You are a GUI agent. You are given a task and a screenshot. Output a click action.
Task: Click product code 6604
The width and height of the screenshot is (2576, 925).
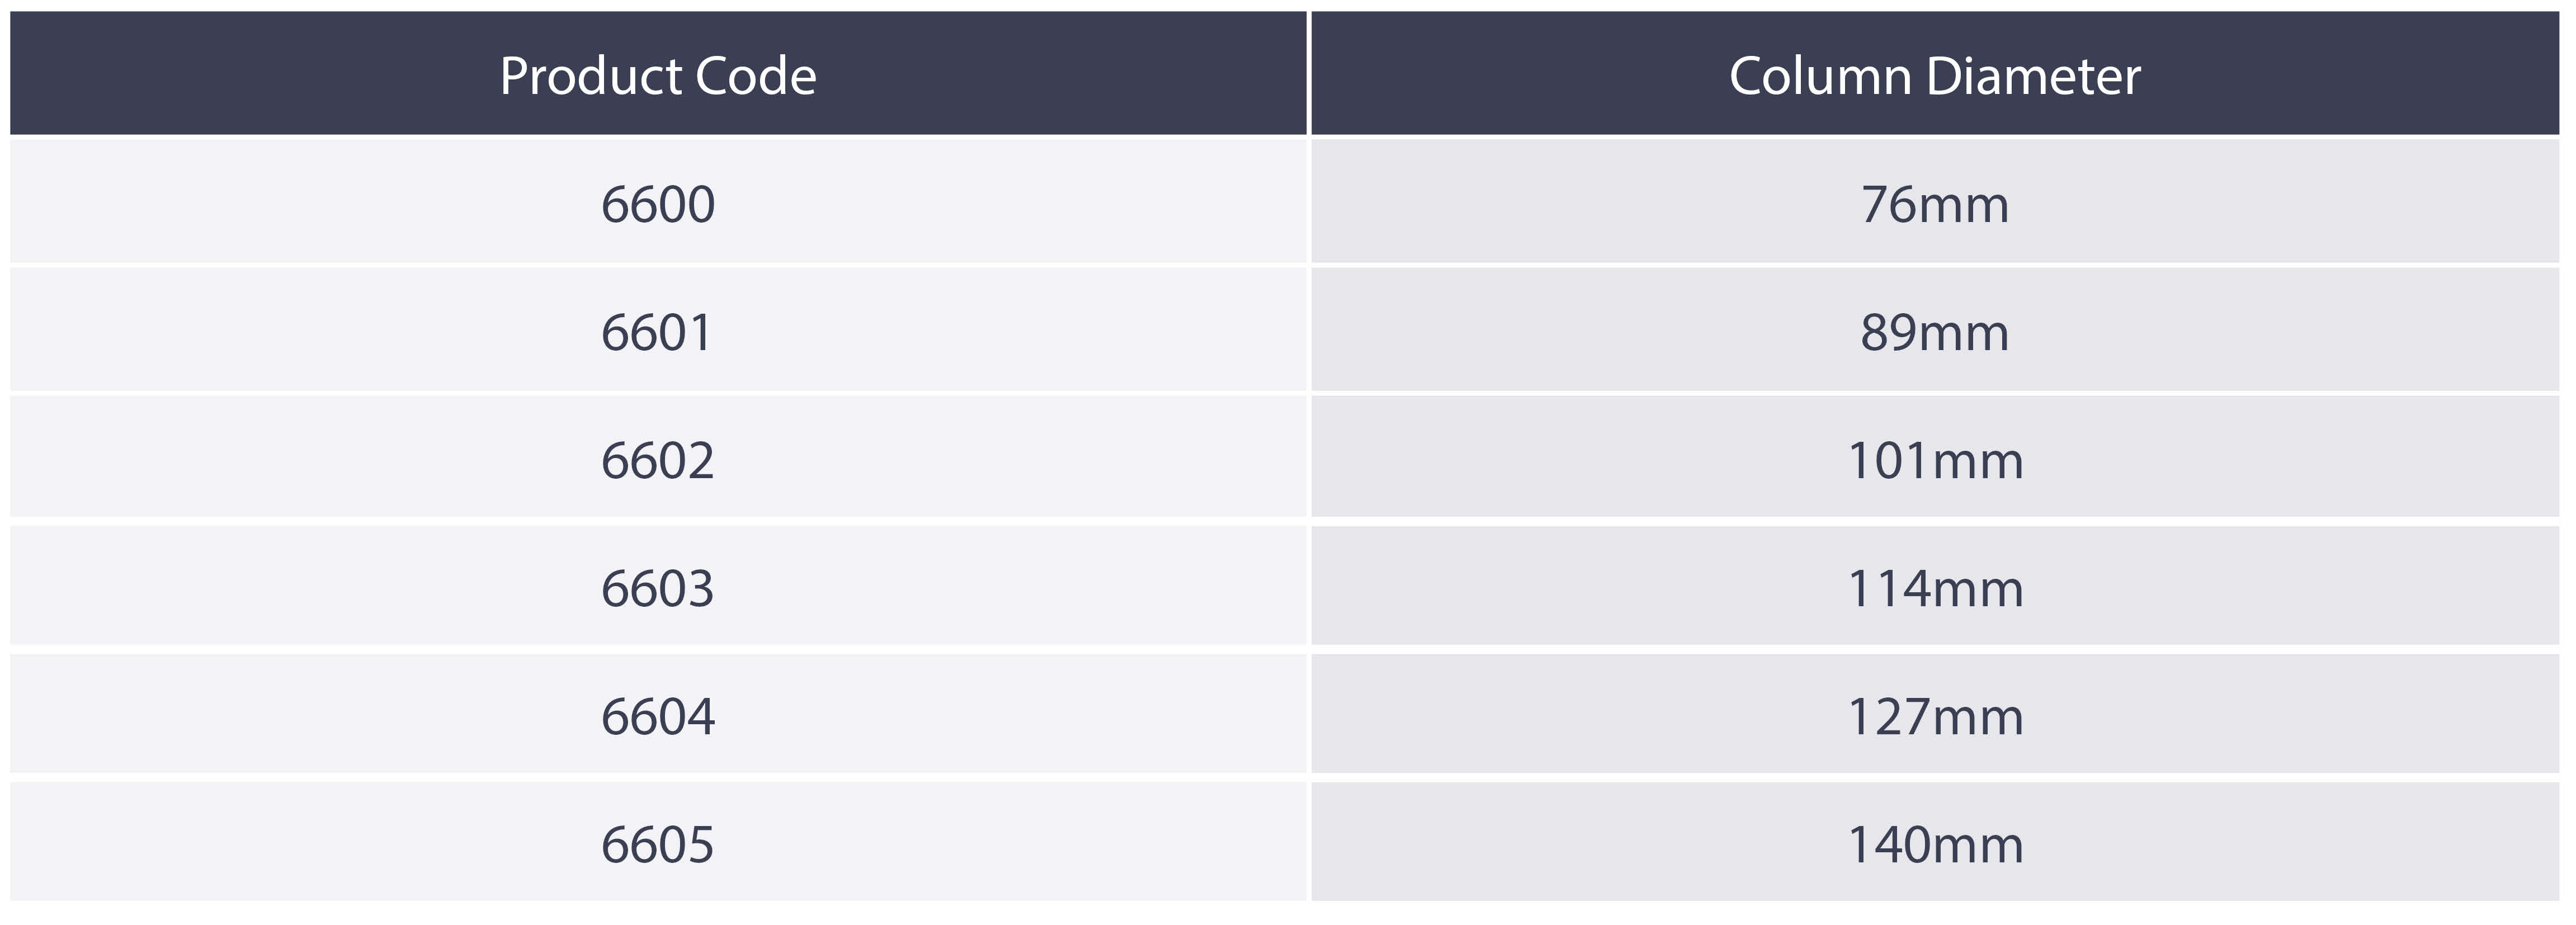click(658, 713)
